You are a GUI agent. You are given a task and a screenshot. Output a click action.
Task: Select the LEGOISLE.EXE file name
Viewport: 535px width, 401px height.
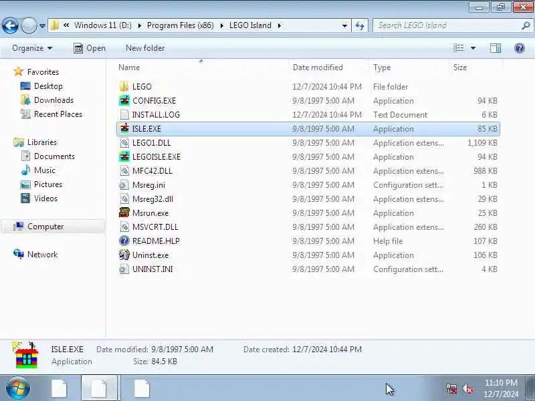[156, 157]
